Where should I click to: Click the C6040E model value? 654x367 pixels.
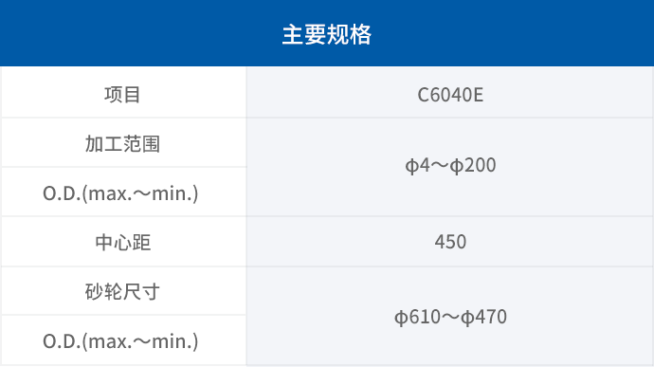coord(450,95)
